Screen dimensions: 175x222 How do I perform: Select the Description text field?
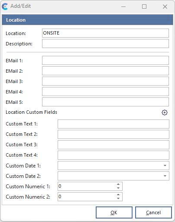point(105,43)
